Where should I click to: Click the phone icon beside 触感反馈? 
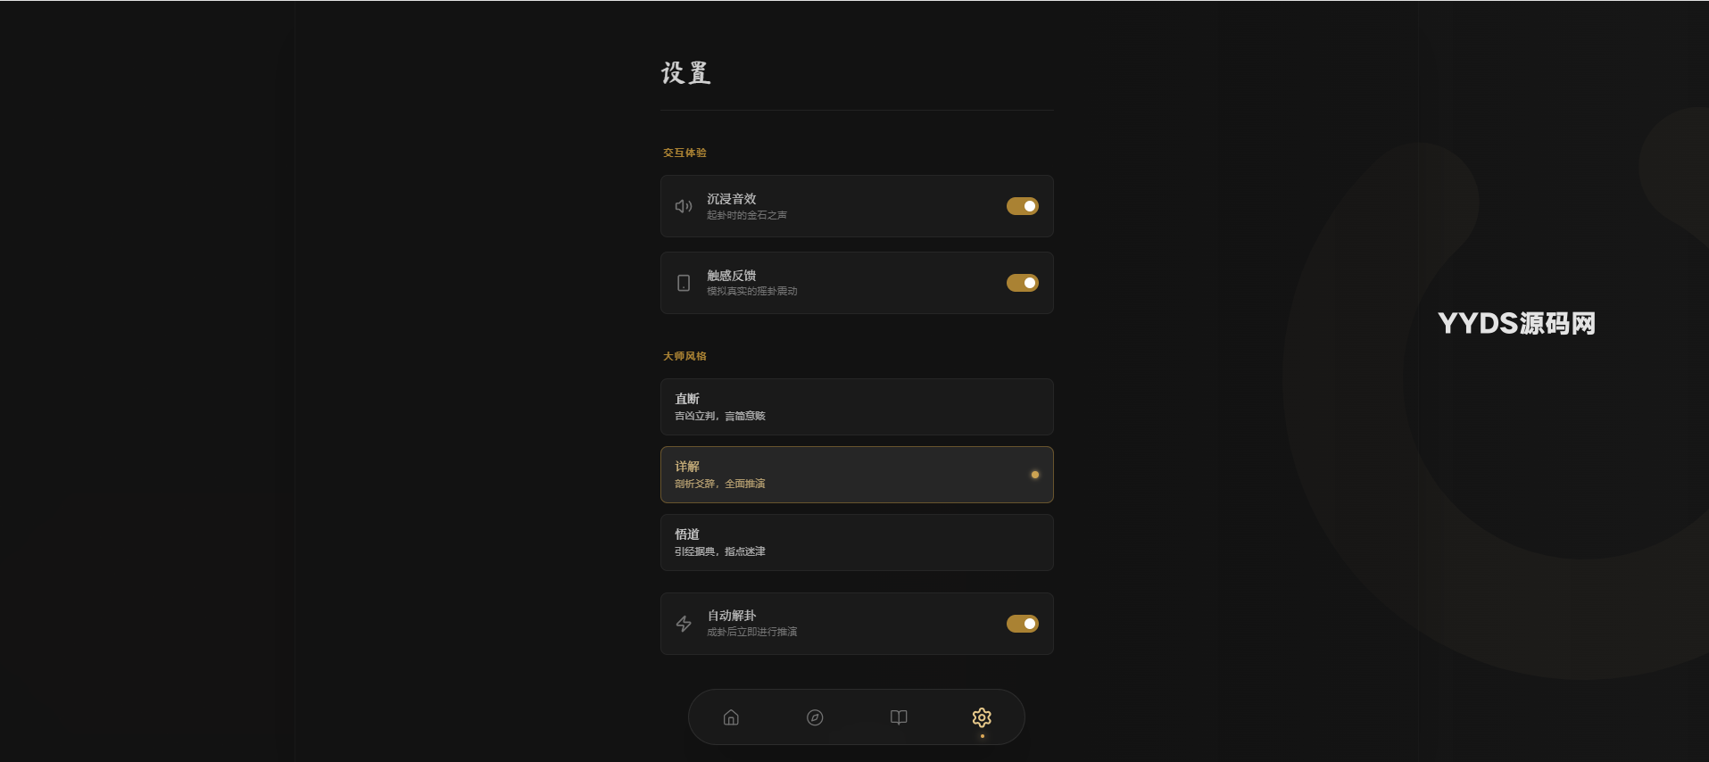pyautogui.click(x=684, y=283)
